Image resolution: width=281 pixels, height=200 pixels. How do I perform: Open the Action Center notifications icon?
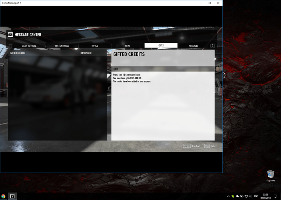tap(275, 196)
